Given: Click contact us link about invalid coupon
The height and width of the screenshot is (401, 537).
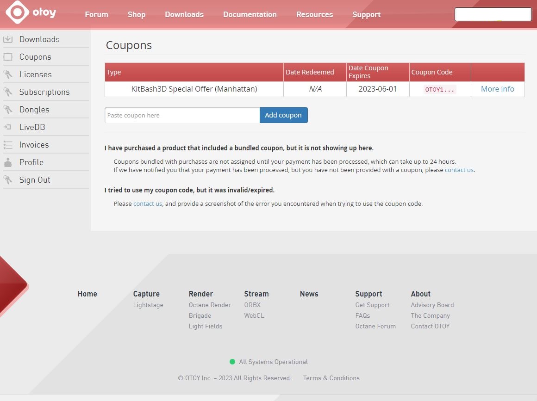Looking at the screenshot, I should (x=148, y=204).
